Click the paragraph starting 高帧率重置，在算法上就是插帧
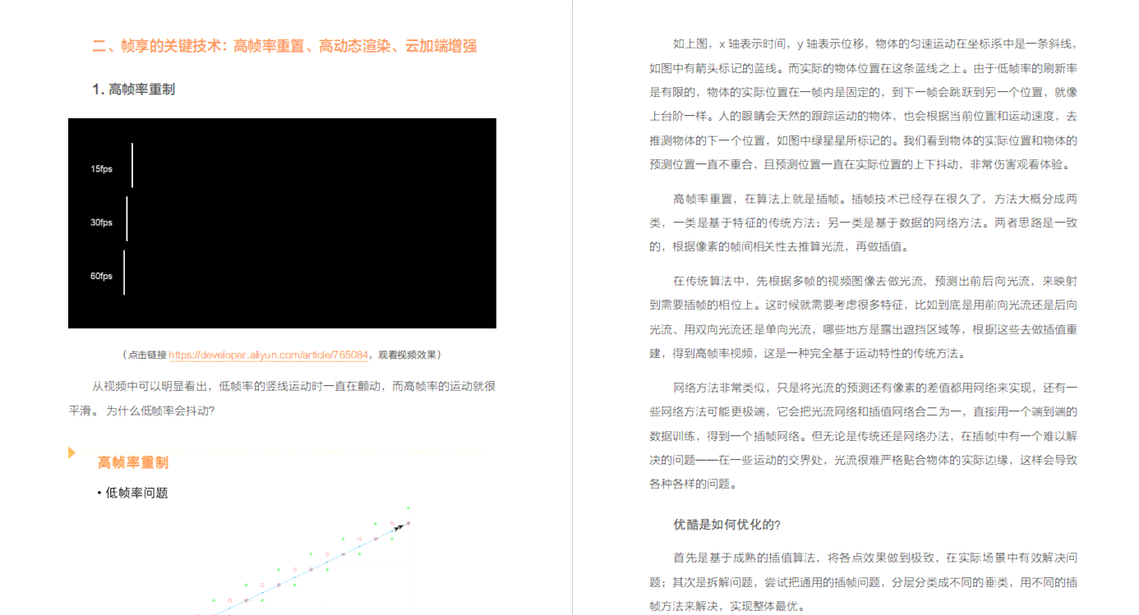Screen dimensions: 1139x615 (863, 223)
